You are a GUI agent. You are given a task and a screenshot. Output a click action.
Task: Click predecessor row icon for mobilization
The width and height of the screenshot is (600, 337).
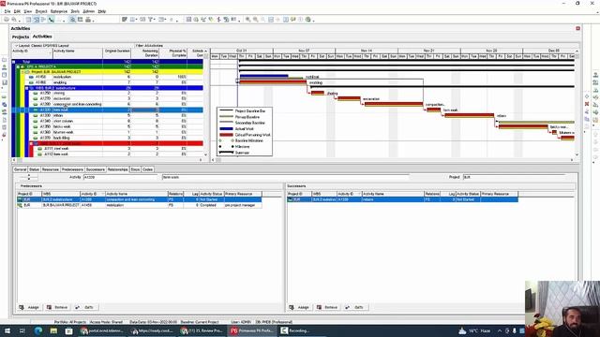20,205
